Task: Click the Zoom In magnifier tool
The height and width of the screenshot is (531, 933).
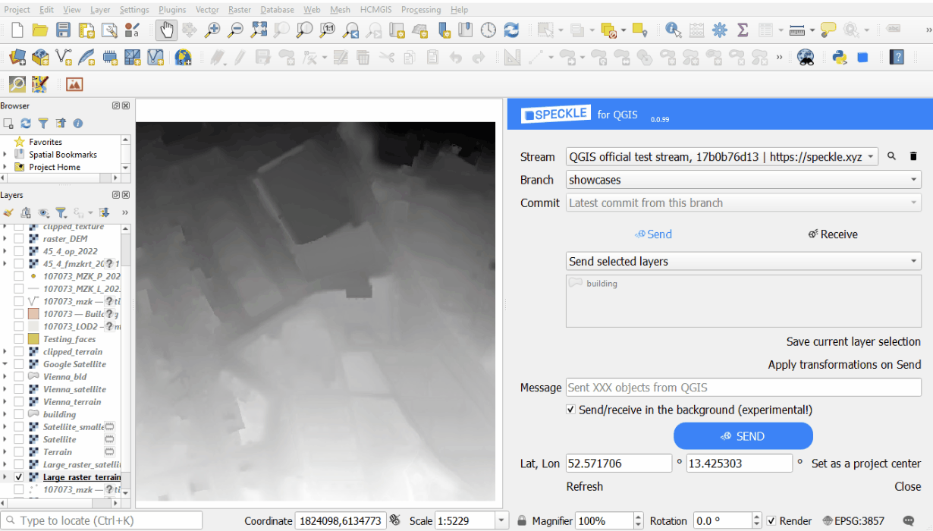Action: point(212,30)
